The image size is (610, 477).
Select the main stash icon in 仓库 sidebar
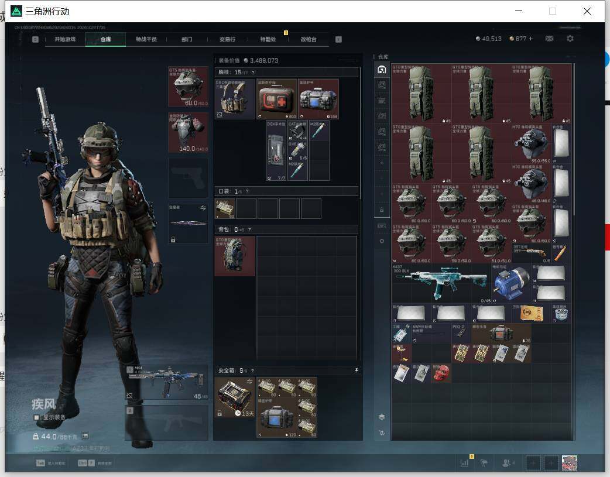[x=382, y=70]
